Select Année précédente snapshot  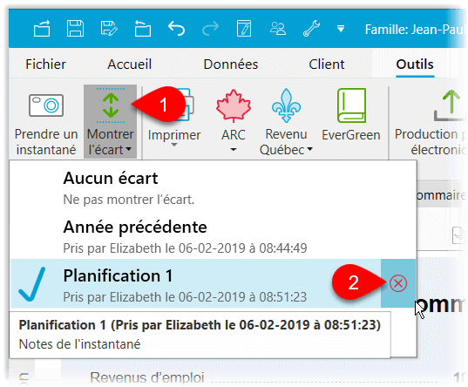click(214, 236)
